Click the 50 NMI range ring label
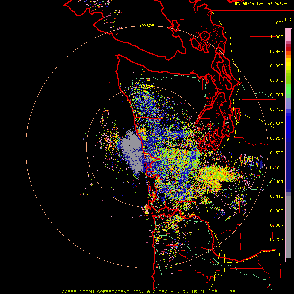 [x=147, y=87]
